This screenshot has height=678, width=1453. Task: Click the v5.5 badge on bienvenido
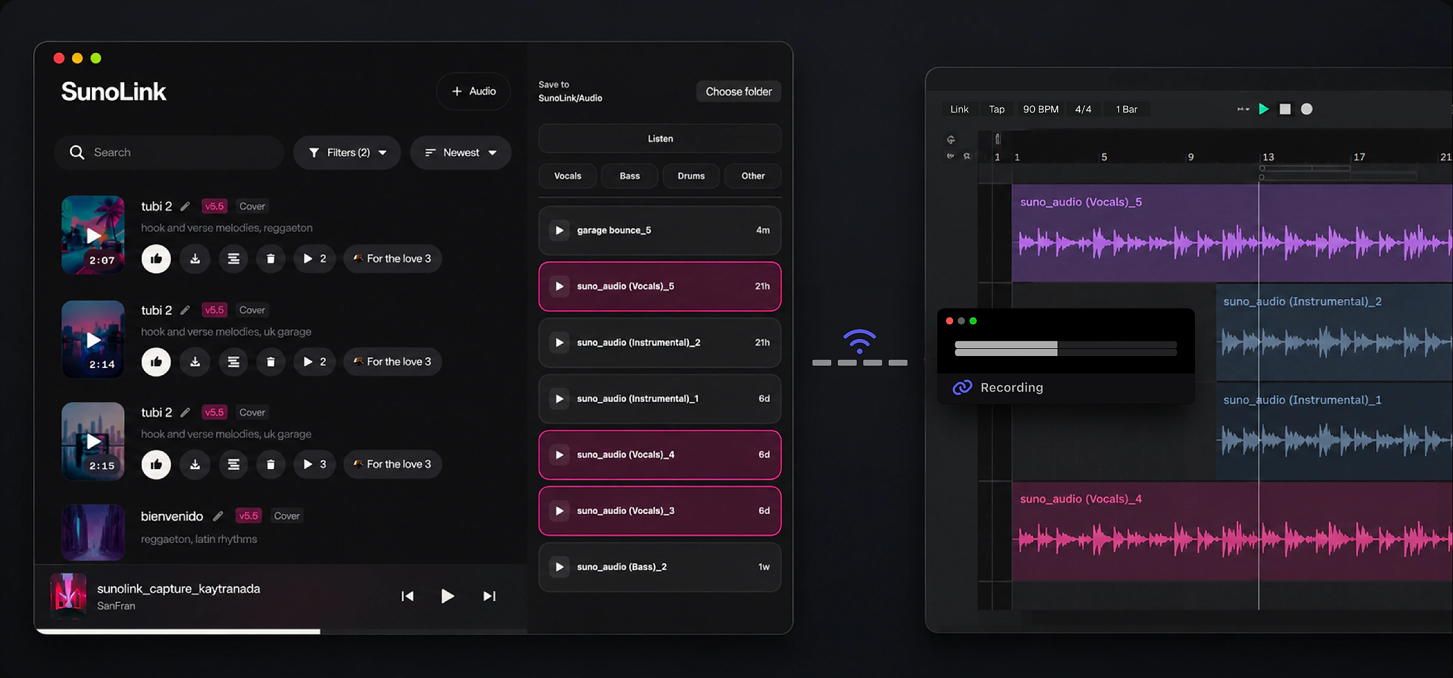point(248,516)
